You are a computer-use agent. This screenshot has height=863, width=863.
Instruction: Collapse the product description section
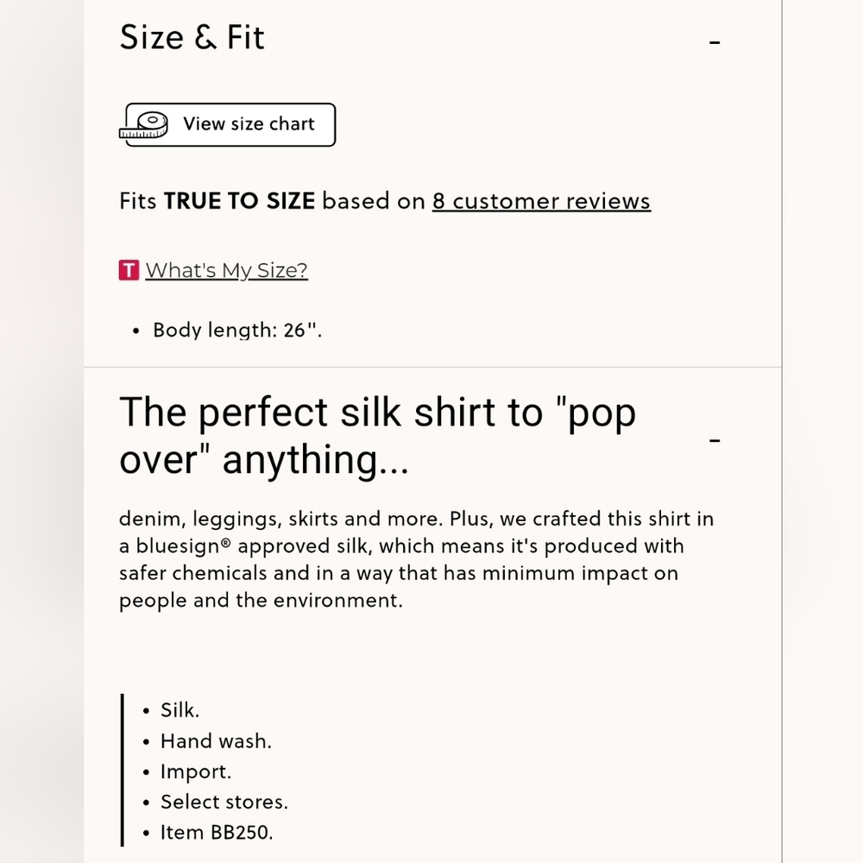click(715, 440)
